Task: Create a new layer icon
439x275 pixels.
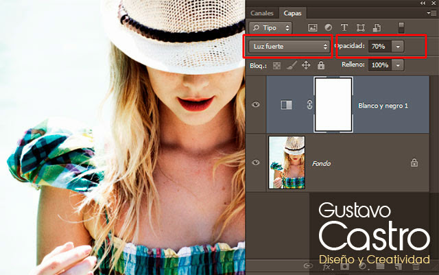Action: [399, 266]
